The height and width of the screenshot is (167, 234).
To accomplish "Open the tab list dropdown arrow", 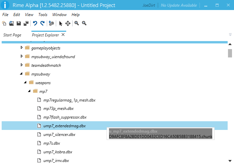I will pos(230,35).
